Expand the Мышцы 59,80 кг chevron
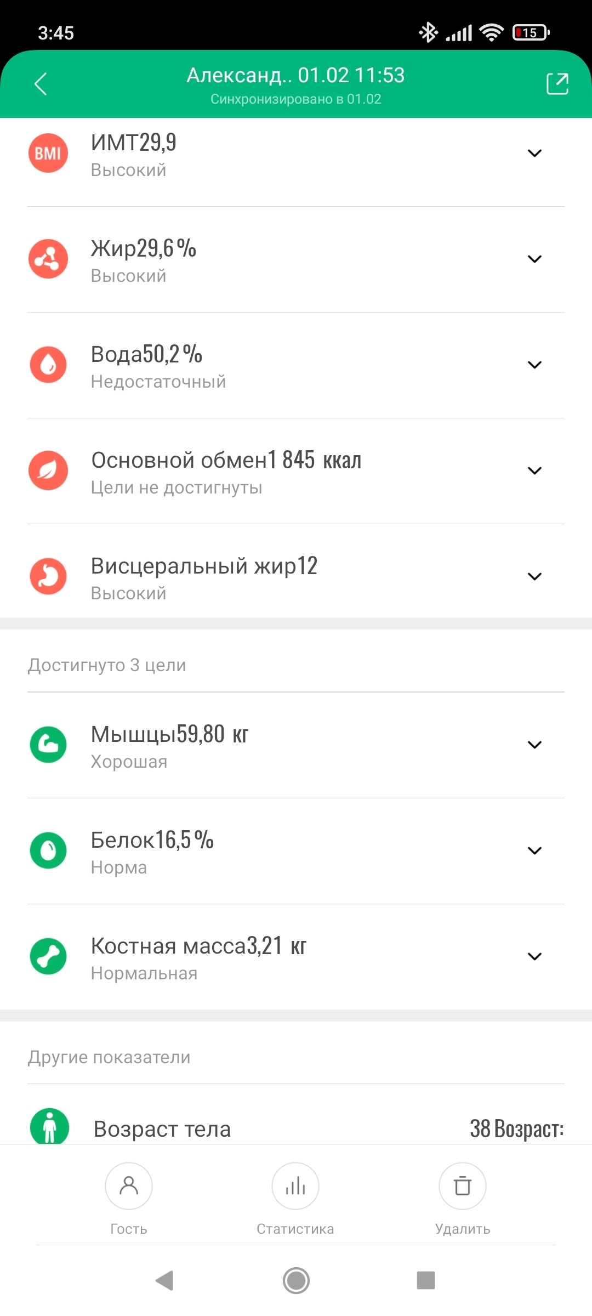The width and height of the screenshot is (592, 1316). point(534,745)
